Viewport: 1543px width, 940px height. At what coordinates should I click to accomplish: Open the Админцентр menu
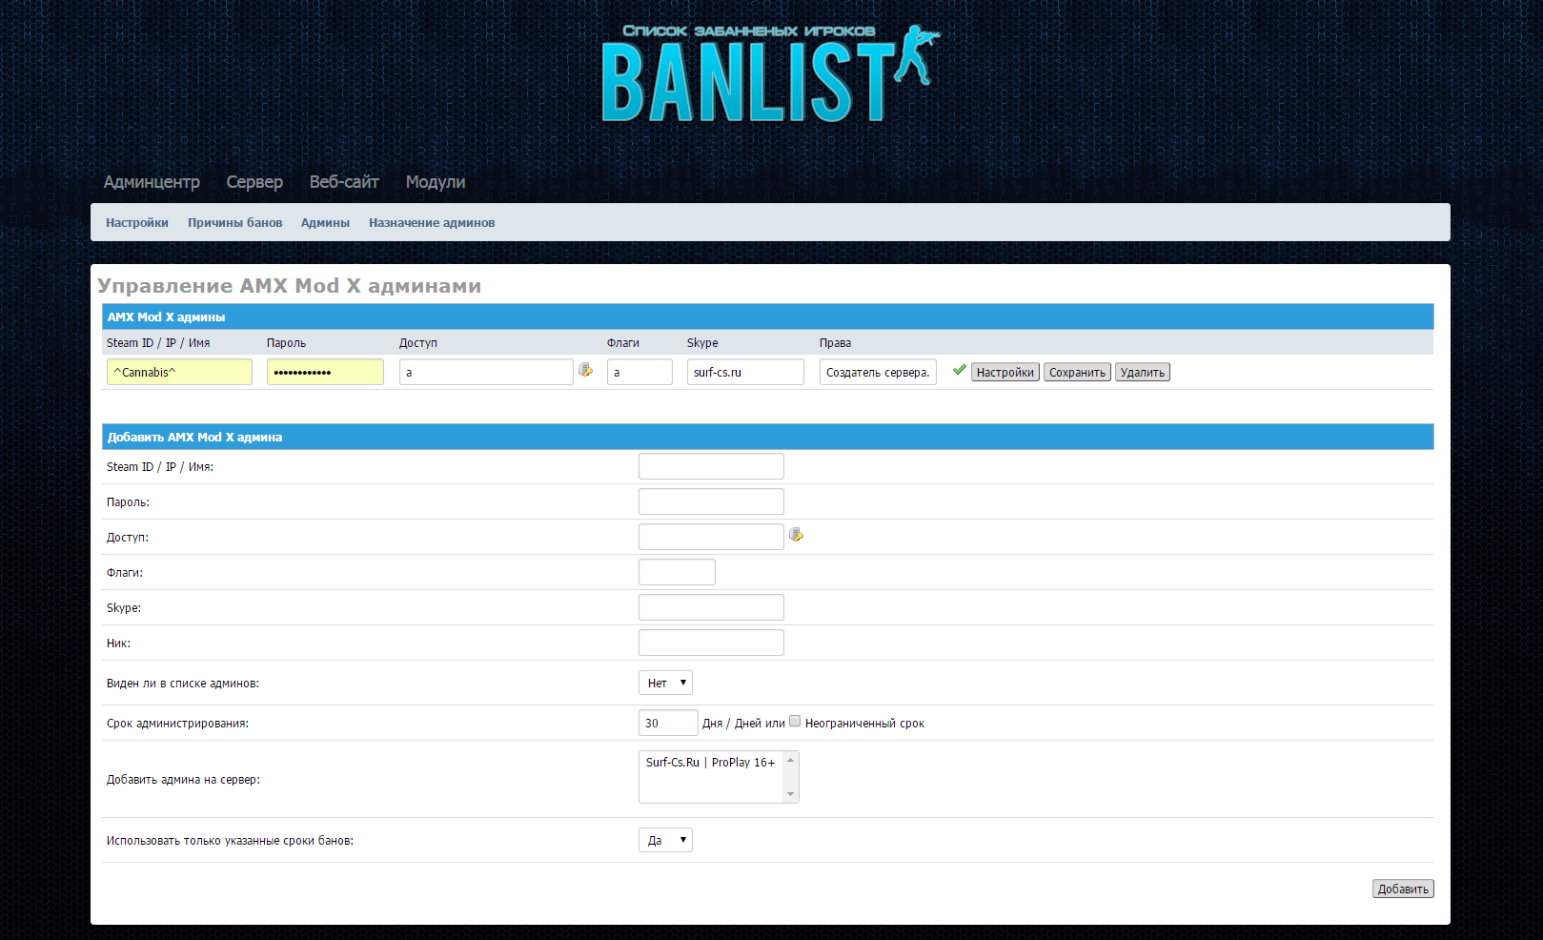152,182
